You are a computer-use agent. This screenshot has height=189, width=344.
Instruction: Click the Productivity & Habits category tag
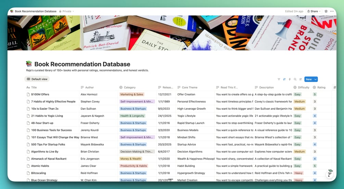tap(133, 166)
